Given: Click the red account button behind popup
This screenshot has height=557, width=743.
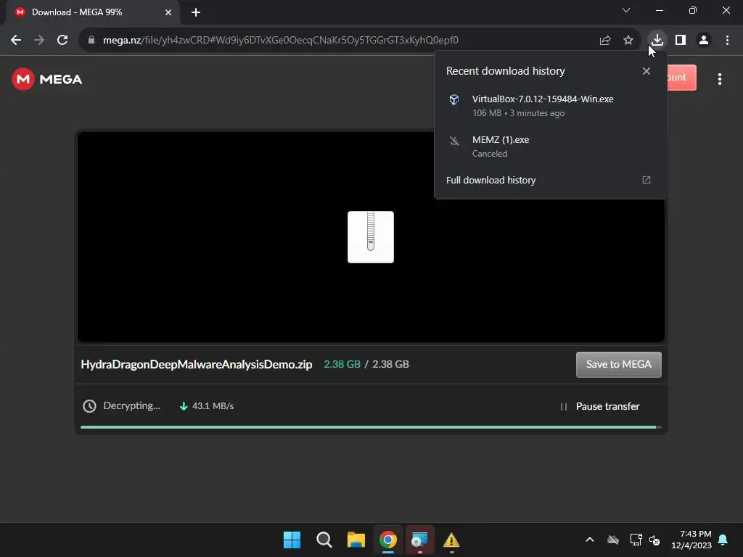Looking at the screenshot, I should [x=681, y=78].
